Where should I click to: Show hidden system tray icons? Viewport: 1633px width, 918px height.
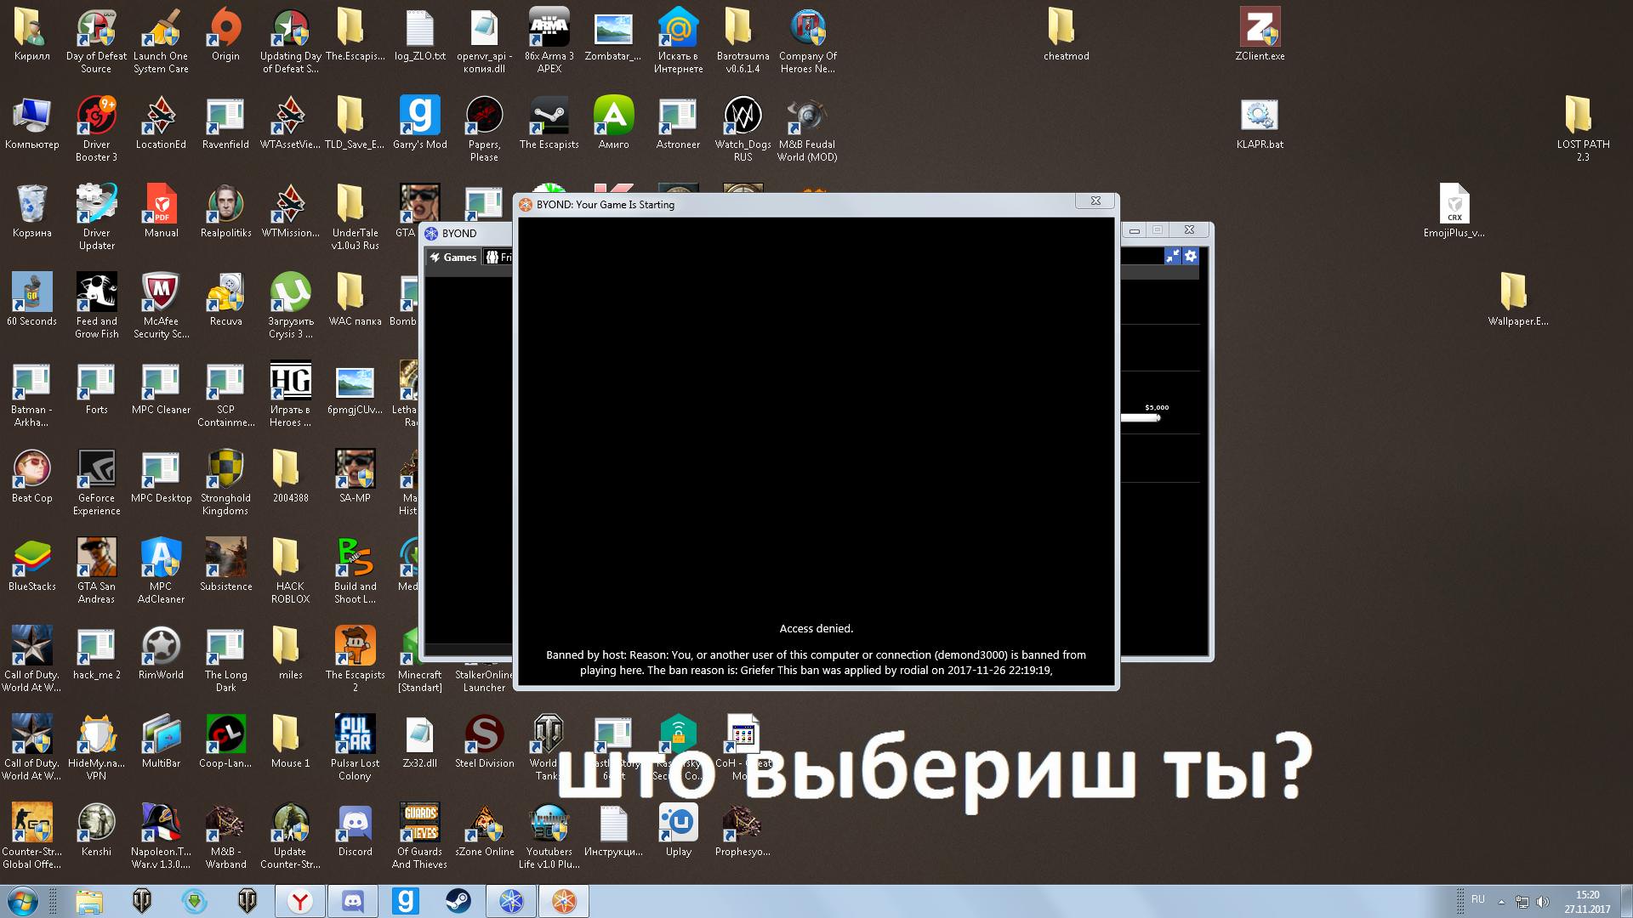pyautogui.click(x=1501, y=902)
